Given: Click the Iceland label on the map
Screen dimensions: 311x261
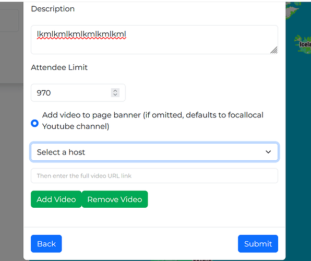Looking at the screenshot, I should (305, 44).
